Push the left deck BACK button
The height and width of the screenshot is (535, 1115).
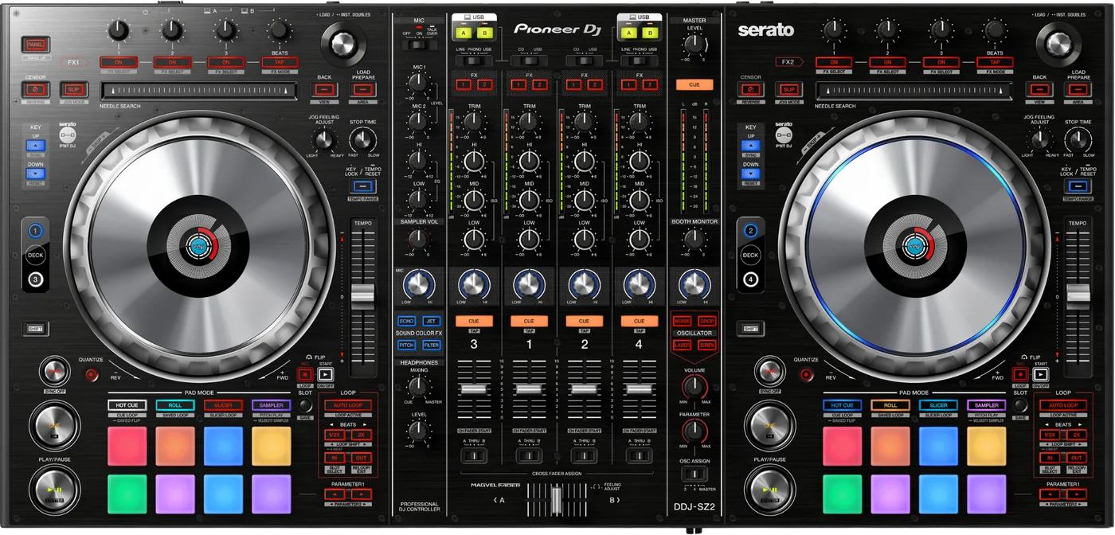pyautogui.click(x=323, y=90)
